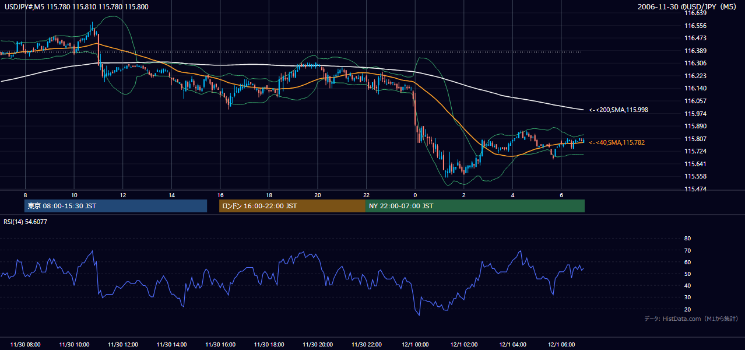Image resolution: width=745 pixels, height=350 pixels.
Task: Select the NY 22:00-07:00 JST session bar
Action: point(475,206)
